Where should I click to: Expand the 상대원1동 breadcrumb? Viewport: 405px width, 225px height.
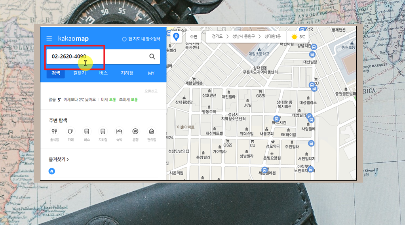pos(272,36)
